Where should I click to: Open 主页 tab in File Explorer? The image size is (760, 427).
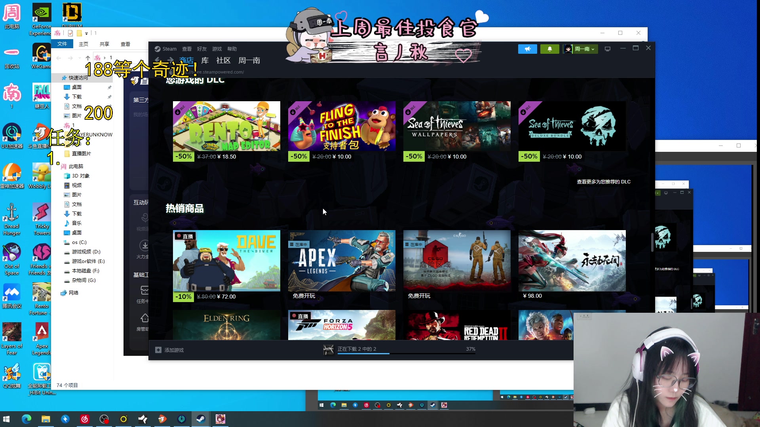[x=84, y=44]
